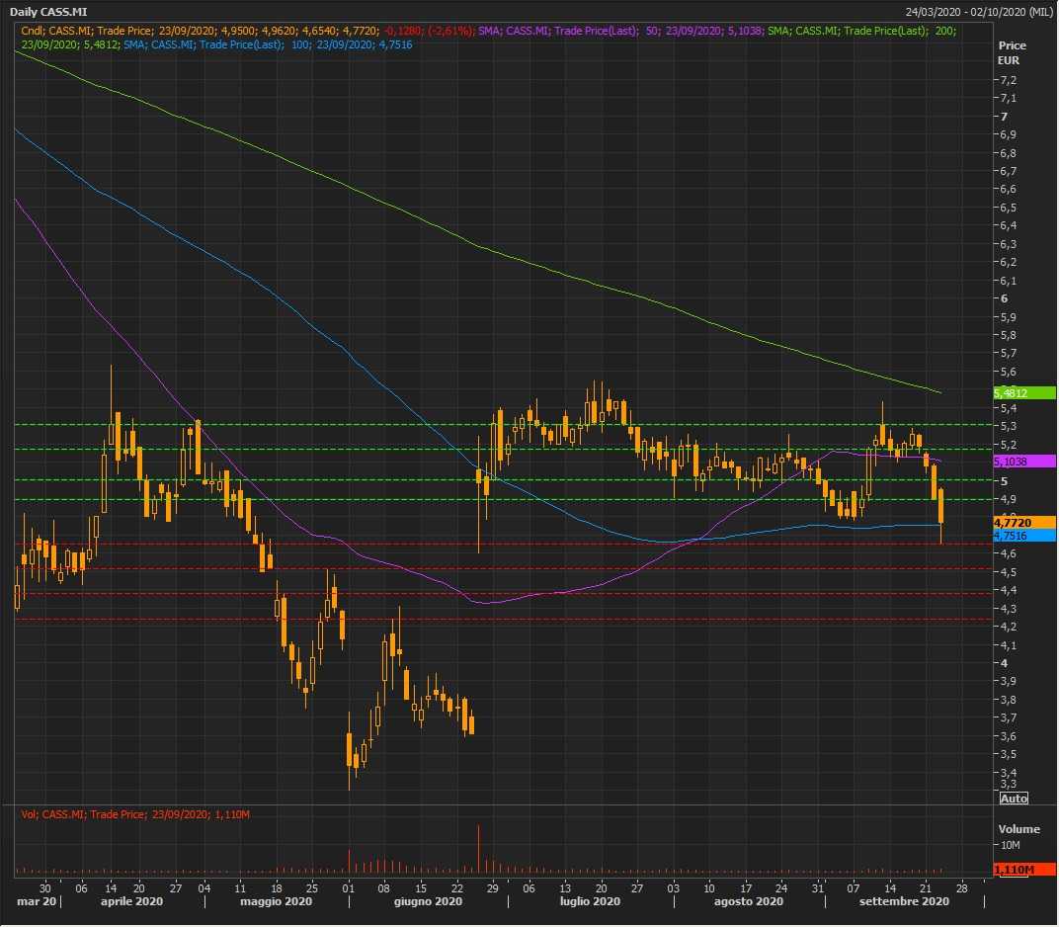Click the purple 5,1038 price tag
Viewport: 1059px width, 927px height.
[x=1012, y=462]
